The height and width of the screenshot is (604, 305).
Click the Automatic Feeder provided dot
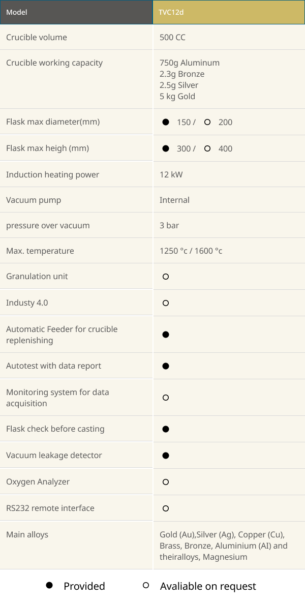pos(166,335)
